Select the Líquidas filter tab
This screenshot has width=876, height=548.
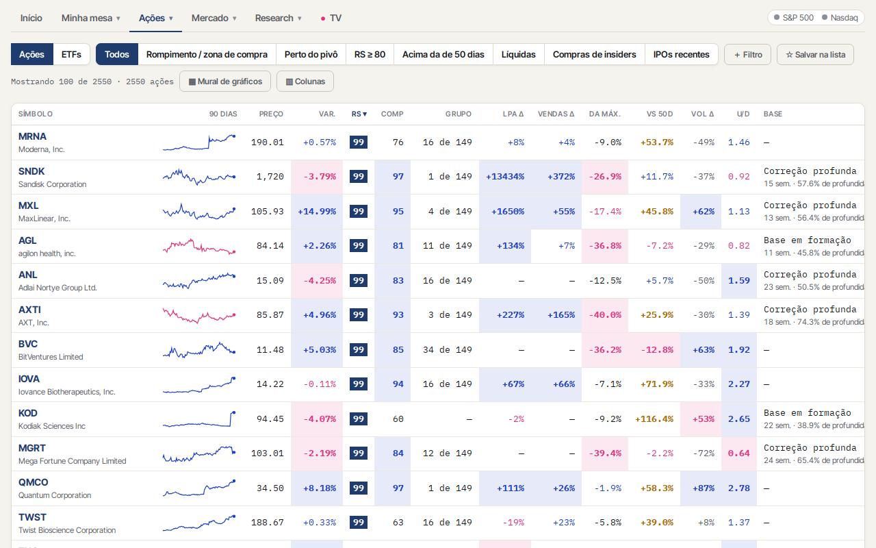518,55
